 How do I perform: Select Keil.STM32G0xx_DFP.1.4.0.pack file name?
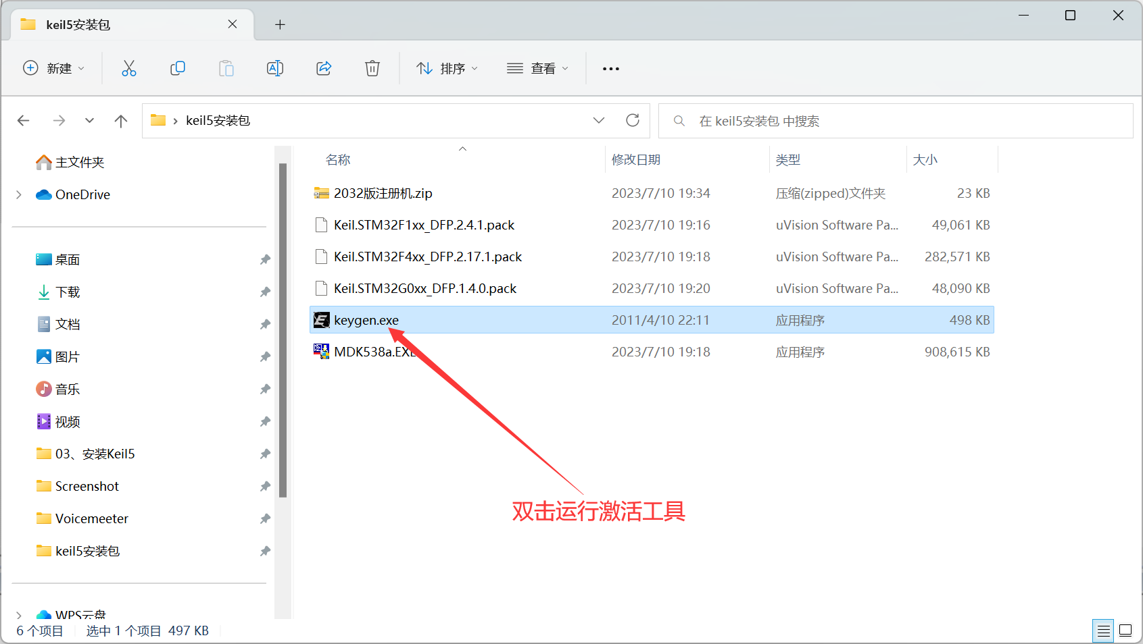pyautogui.click(x=425, y=288)
